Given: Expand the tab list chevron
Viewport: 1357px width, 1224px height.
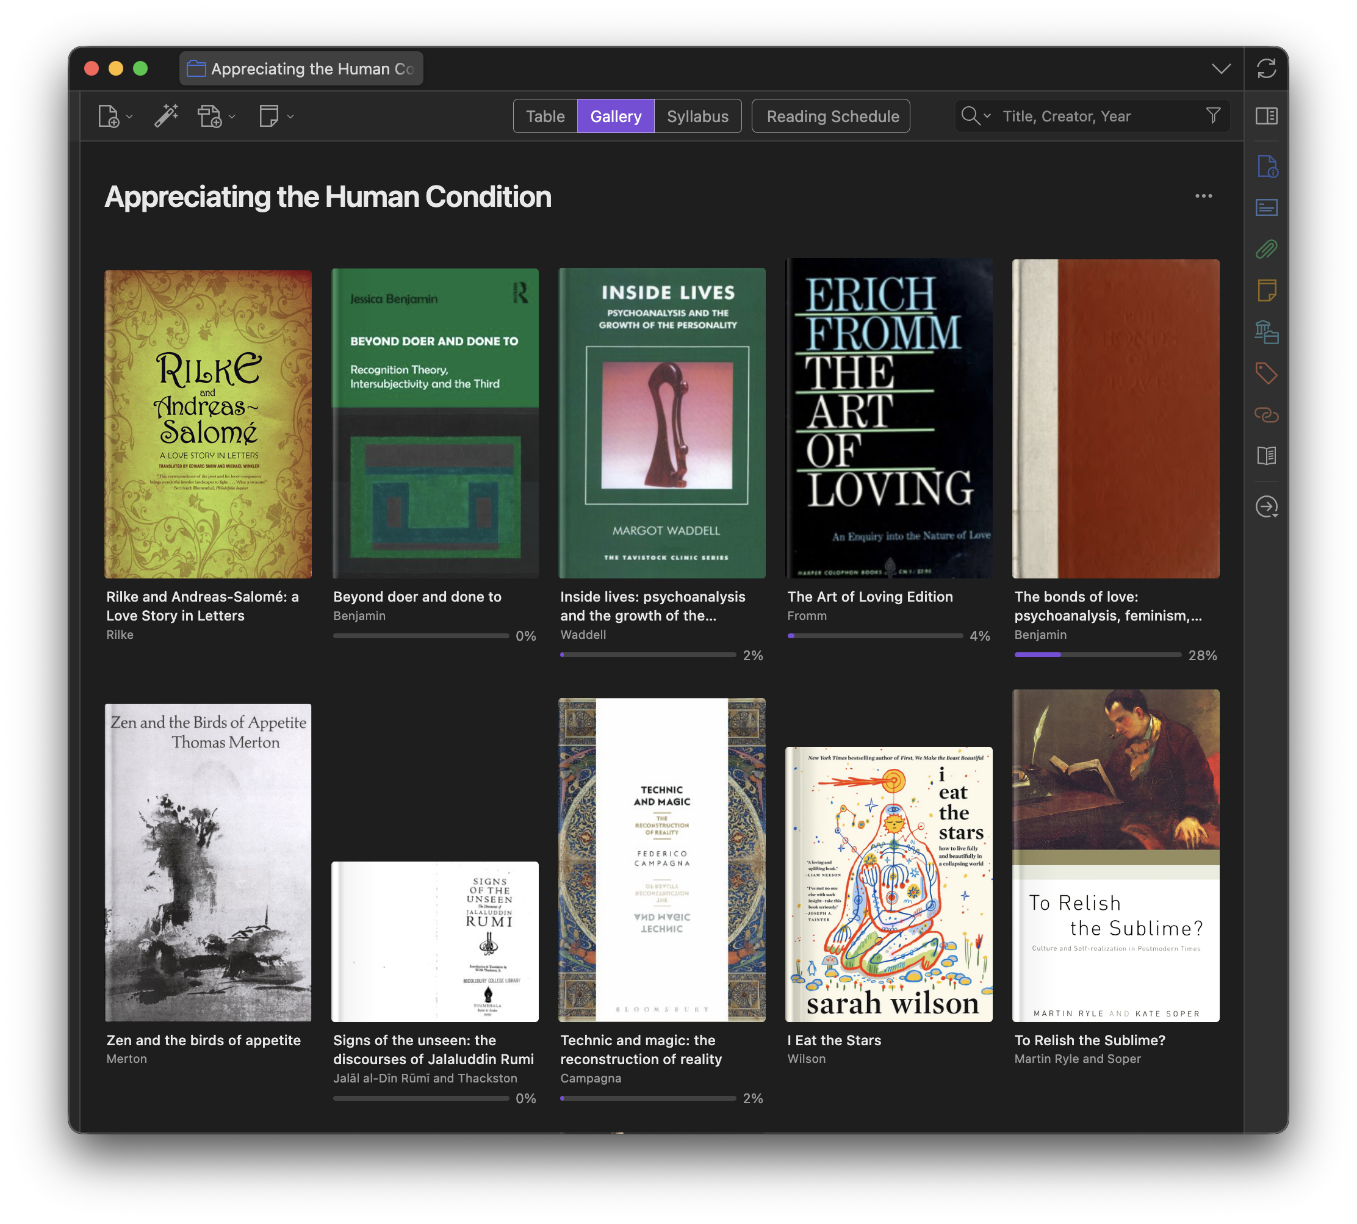Looking at the screenshot, I should pos(1220,68).
